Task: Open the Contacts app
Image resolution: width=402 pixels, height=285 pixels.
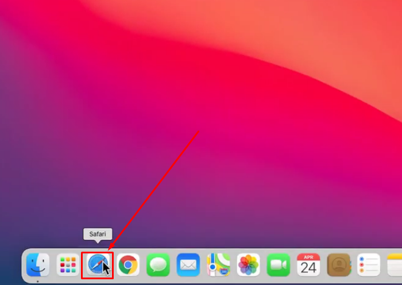Action: (x=339, y=265)
